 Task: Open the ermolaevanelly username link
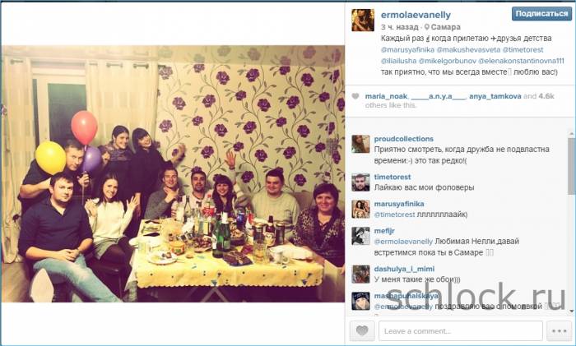(416, 15)
